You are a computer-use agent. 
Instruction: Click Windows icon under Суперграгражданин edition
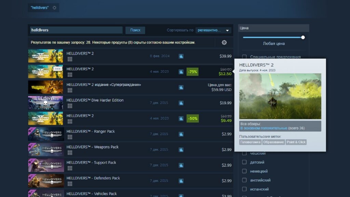pos(70,90)
